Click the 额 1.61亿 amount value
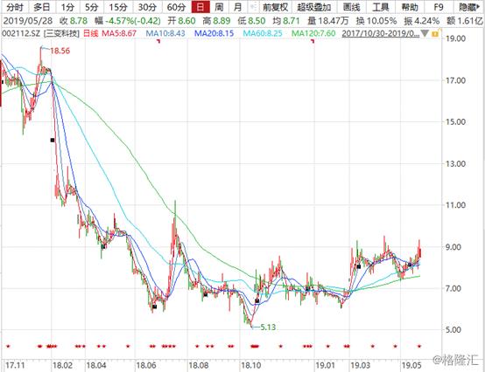Image resolution: width=485 pixels, height=372 pixels. click(464, 21)
